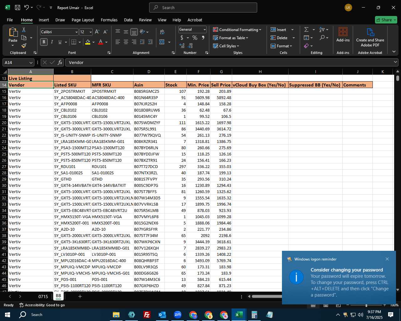Open the Add-ins button
401x321 pixels.
click(343, 35)
